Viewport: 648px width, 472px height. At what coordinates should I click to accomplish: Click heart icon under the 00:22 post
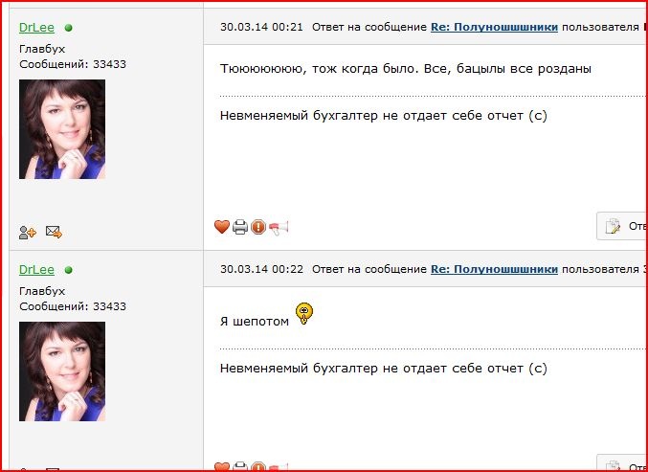click(x=222, y=467)
